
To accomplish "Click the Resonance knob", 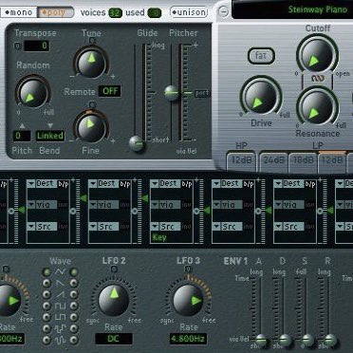I will pyautogui.click(x=317, y=107).
